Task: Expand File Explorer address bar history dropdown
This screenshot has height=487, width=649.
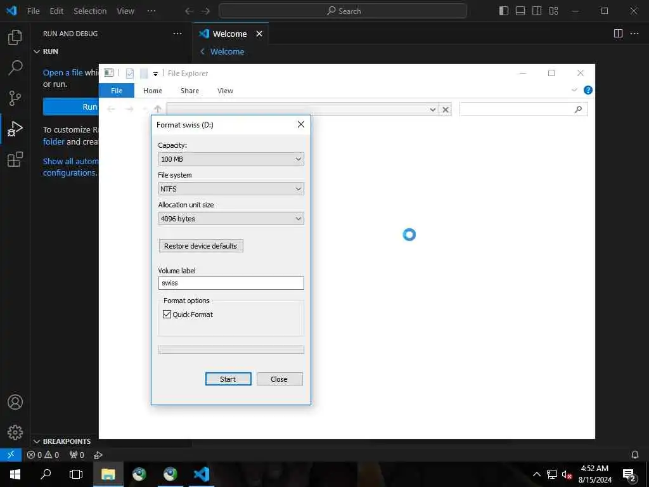Action: pyautogui.click(x=432, y=110)
